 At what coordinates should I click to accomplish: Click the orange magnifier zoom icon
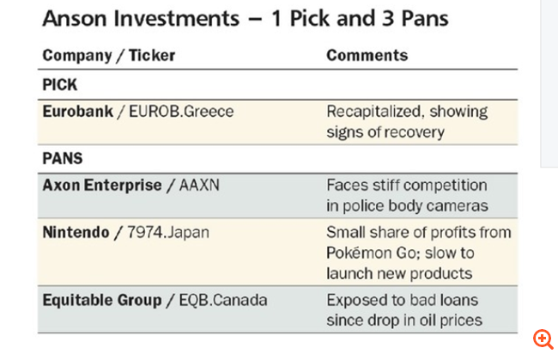click(543, 339)
